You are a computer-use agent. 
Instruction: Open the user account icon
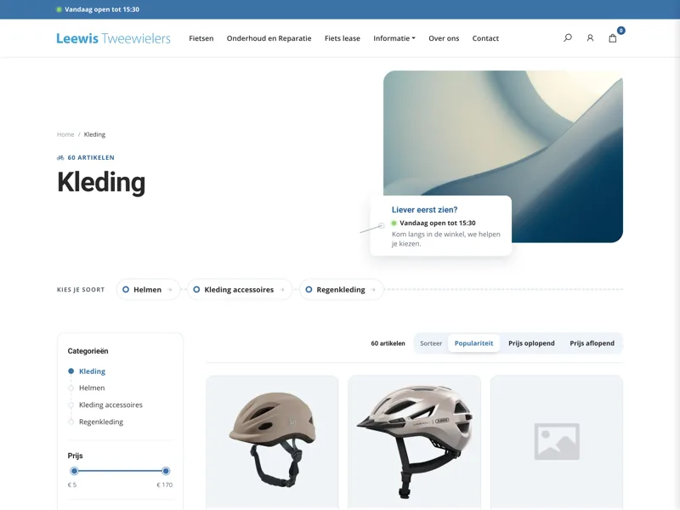tap(590, 38)
